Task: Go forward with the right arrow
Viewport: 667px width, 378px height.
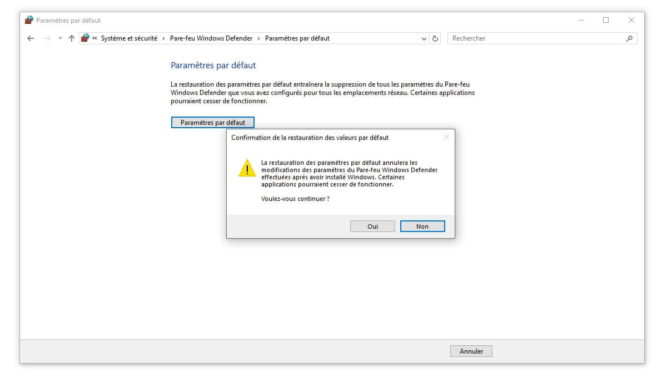Action: [47, 38]
